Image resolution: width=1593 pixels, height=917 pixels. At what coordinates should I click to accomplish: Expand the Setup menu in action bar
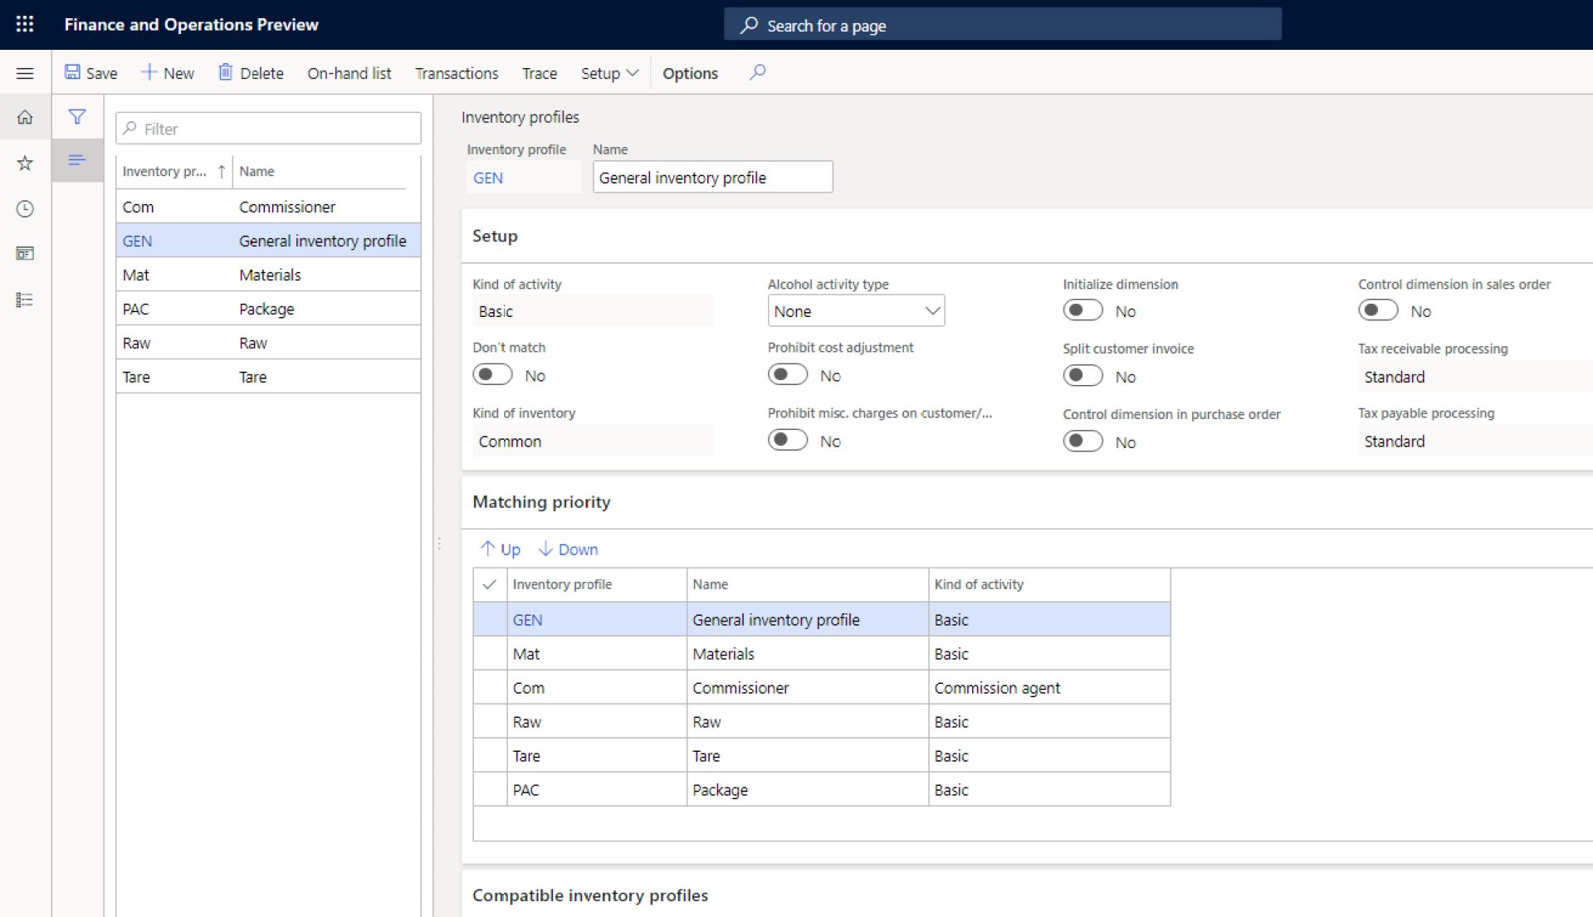coord(608,73)
